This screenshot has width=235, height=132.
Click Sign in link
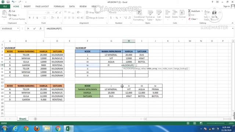point(227,6)
